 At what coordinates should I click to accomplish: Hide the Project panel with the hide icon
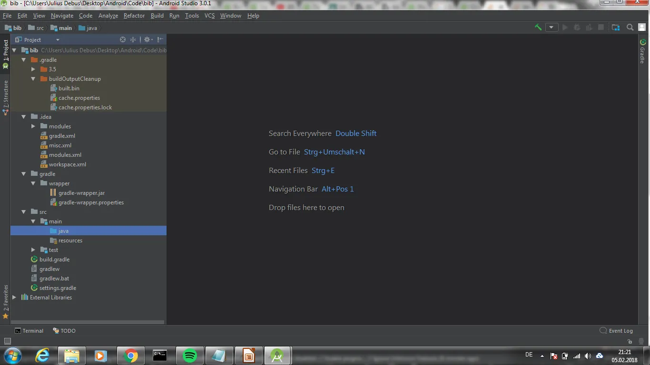(x=160, y=40)
